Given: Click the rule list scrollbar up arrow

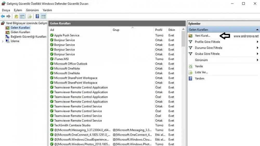Looking at the screenshot, I should [x=183, y=29].
